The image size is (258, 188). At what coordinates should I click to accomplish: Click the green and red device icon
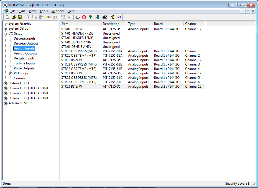(x=91, y=17)
